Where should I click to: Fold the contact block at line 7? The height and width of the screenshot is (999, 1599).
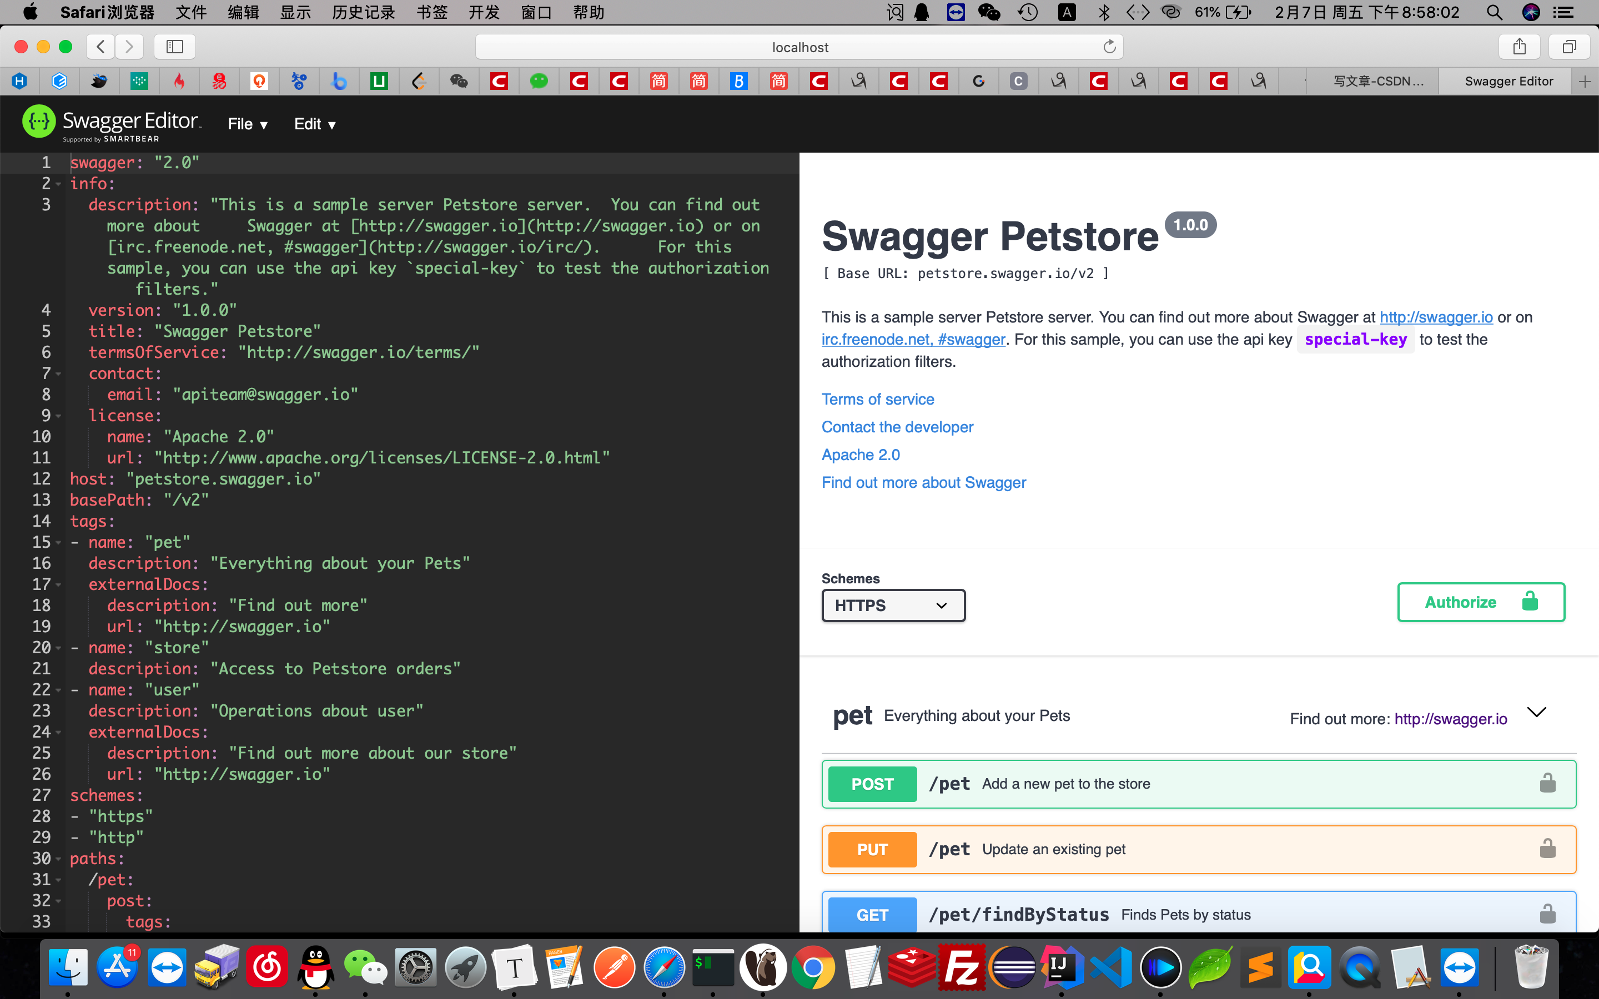pos(58,374)
